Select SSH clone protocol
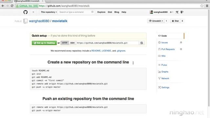210x118 pixels. tap(72, 43)
